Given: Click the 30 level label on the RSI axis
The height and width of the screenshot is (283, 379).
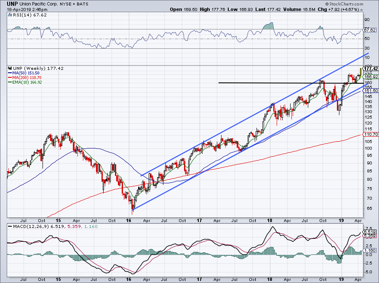Looking at the screenshot, I should (367, 48).
